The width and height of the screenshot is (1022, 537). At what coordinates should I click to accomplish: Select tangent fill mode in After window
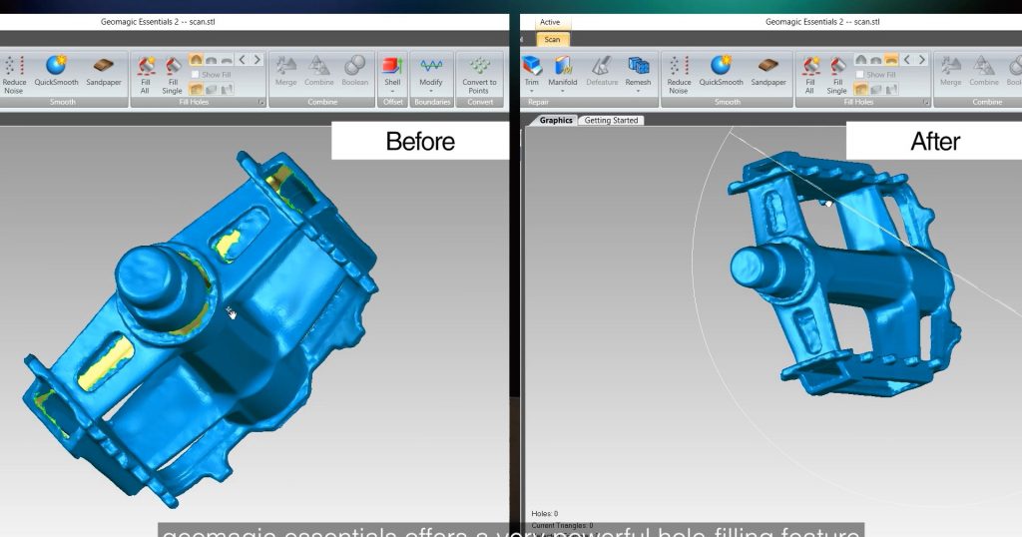(x=876, y=60)
